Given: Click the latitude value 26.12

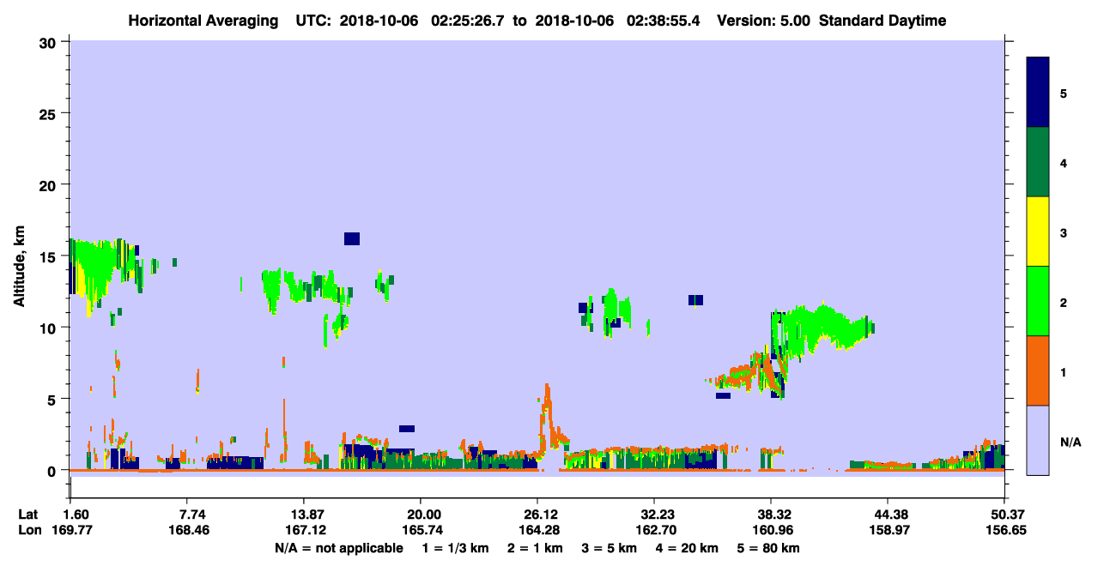Looking at the screenshot, I should tap(543, 514).
